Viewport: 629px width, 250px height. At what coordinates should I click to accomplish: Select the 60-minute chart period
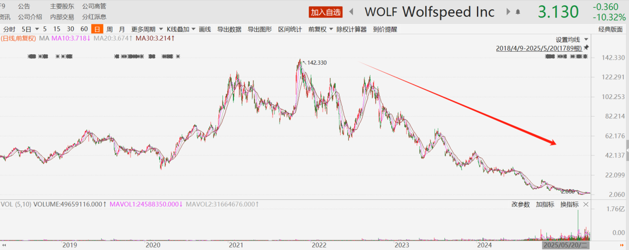[x=84, y=29]
